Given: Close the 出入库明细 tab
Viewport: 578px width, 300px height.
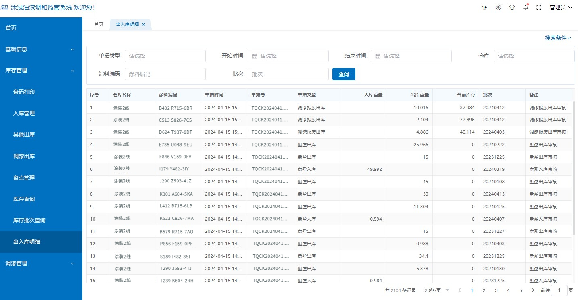Looking at the screenshot, I should tap(144, 24).
